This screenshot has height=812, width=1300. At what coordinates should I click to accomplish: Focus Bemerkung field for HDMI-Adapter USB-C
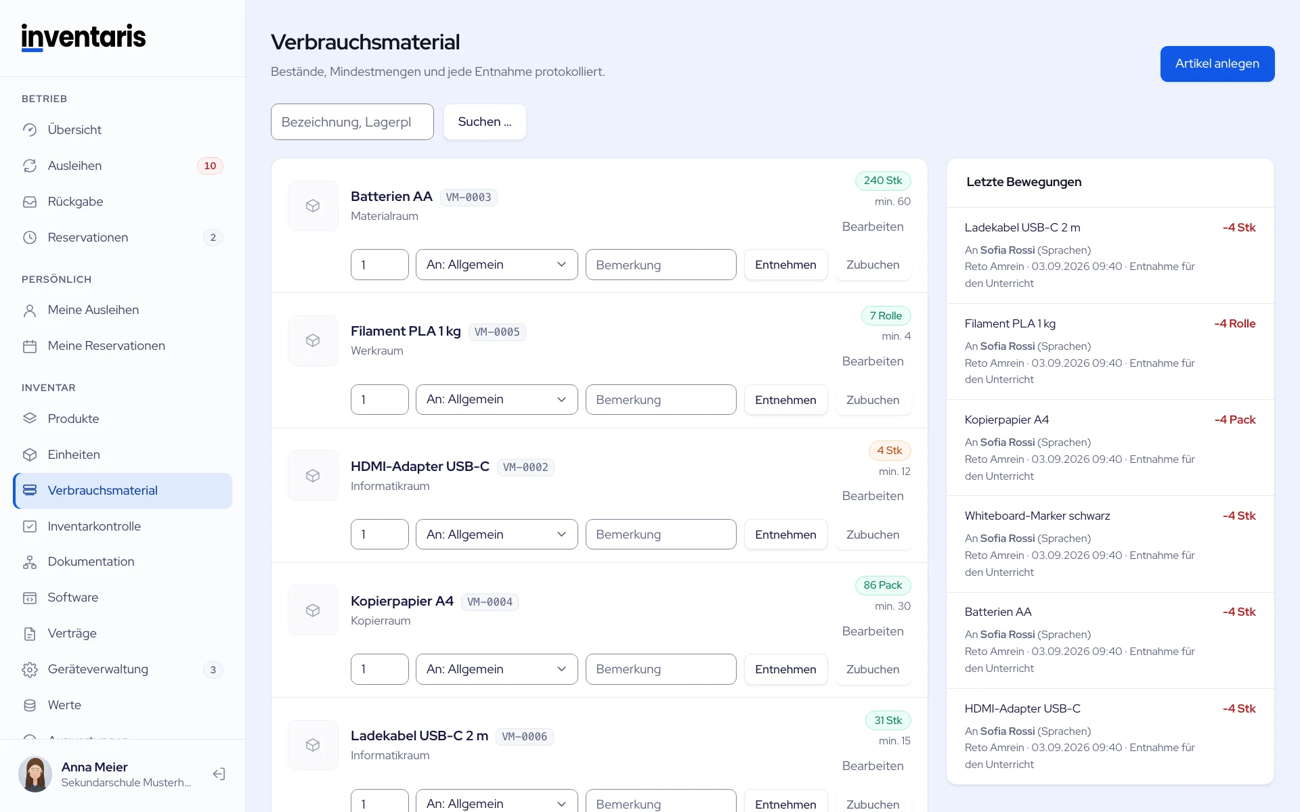[661, 535]
